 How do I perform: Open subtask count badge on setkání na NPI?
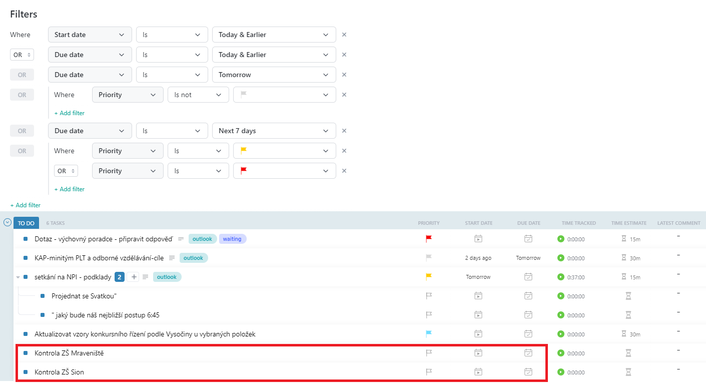[120, 277]
